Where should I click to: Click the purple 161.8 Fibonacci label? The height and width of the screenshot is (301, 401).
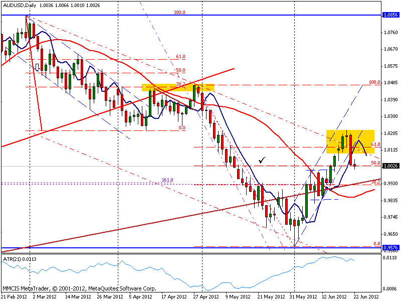(167, 180)
